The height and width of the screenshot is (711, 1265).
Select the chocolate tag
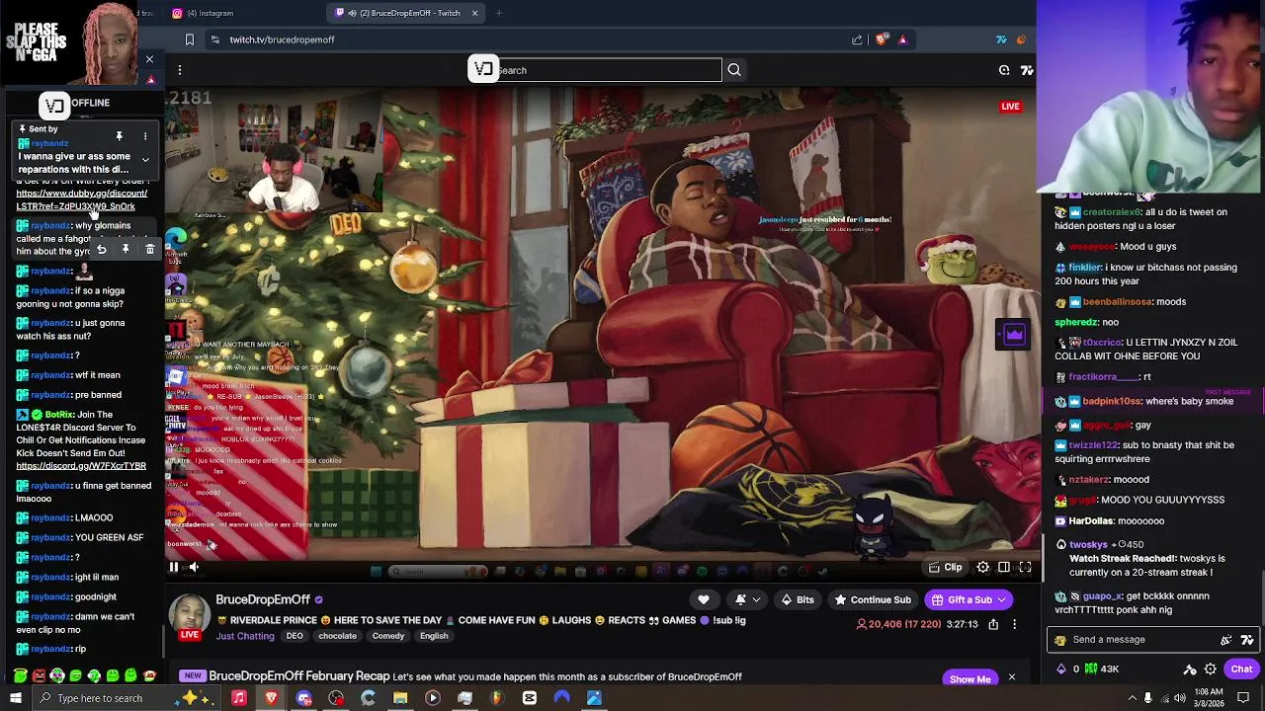click(x=337, y=636)
